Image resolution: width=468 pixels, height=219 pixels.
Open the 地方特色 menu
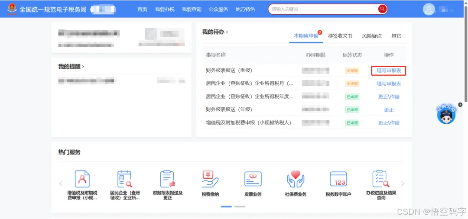tap(245, 9)
